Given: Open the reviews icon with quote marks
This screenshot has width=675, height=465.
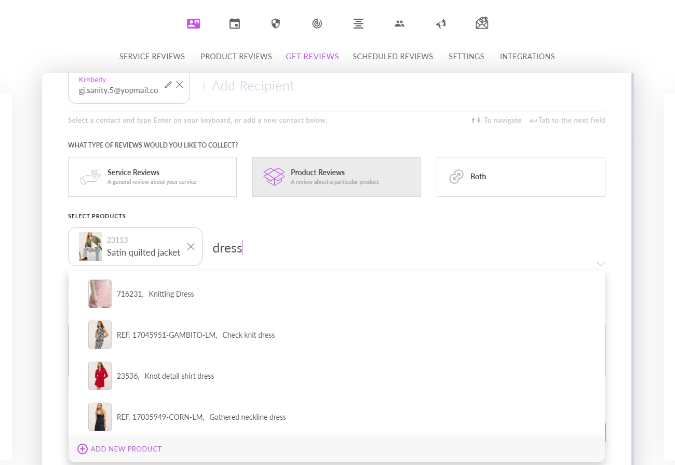Looking at the screenshot, I should coord(194,23).
